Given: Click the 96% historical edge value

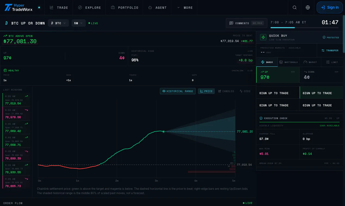Looking at the screenshot, I should click(135, 60).
